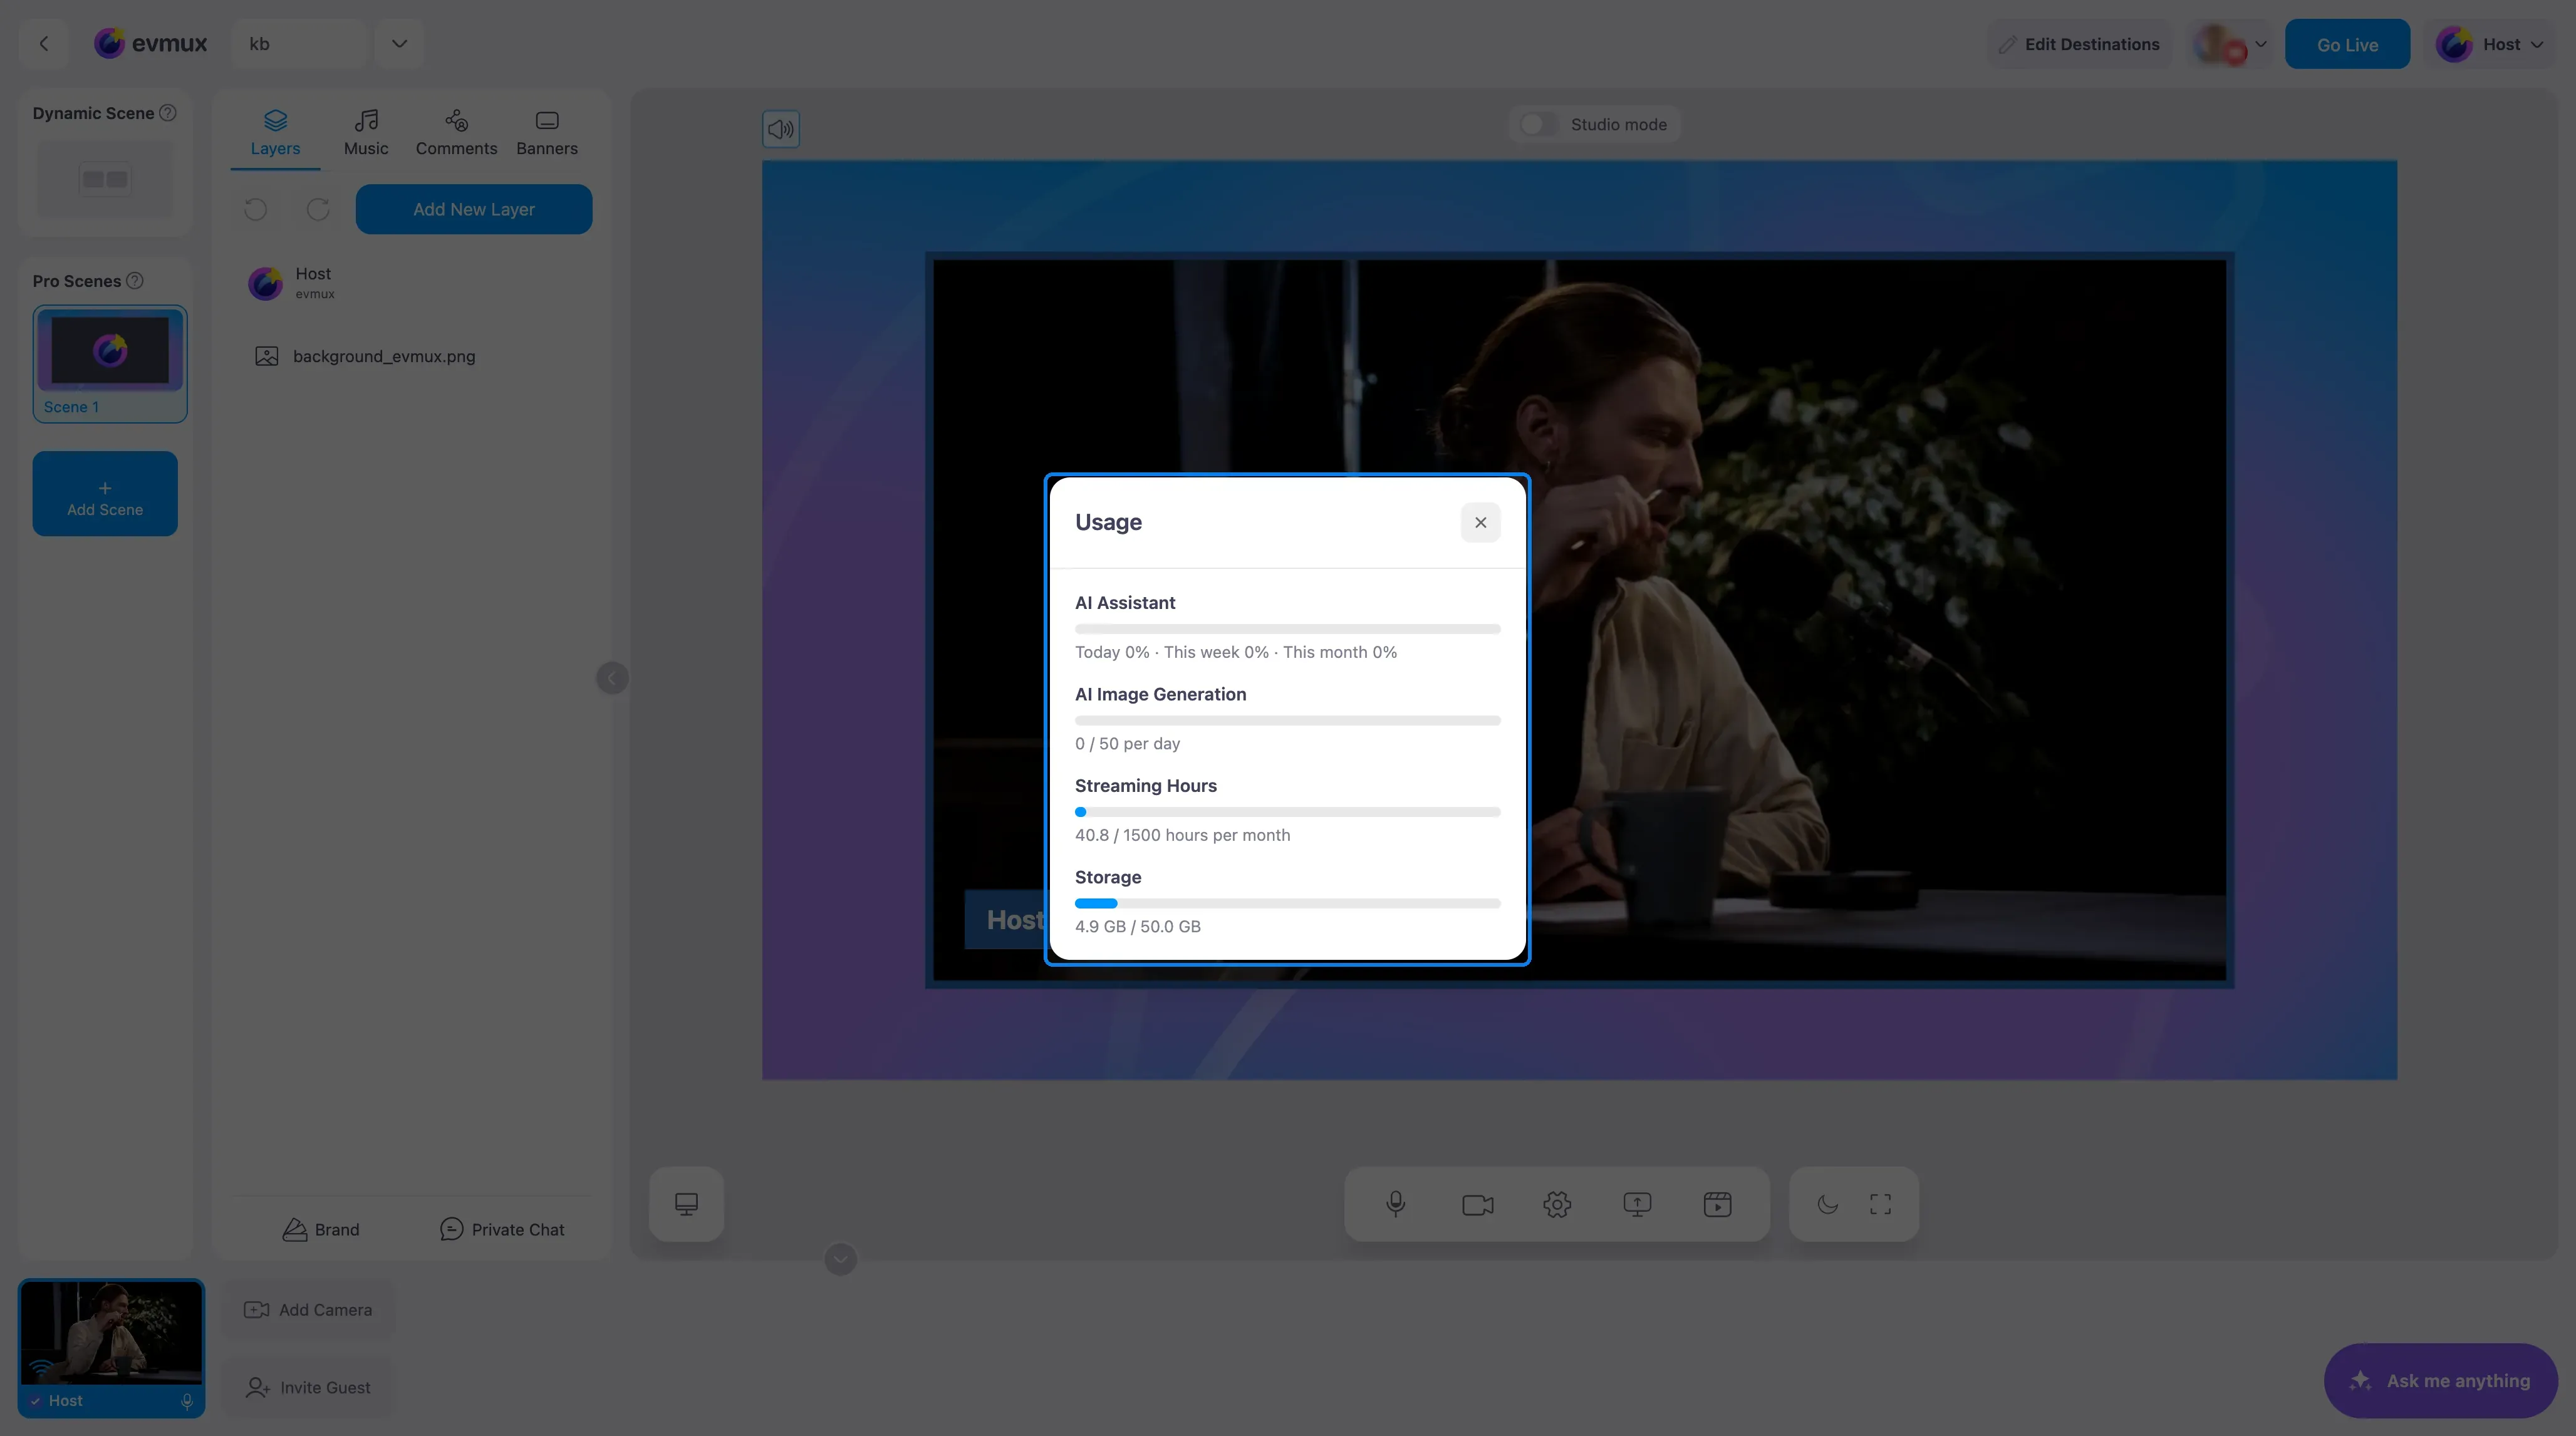The height and width of the screenshot is (1436, 2576).
Task: Click the monitor display icon button
Action: 686,1204
